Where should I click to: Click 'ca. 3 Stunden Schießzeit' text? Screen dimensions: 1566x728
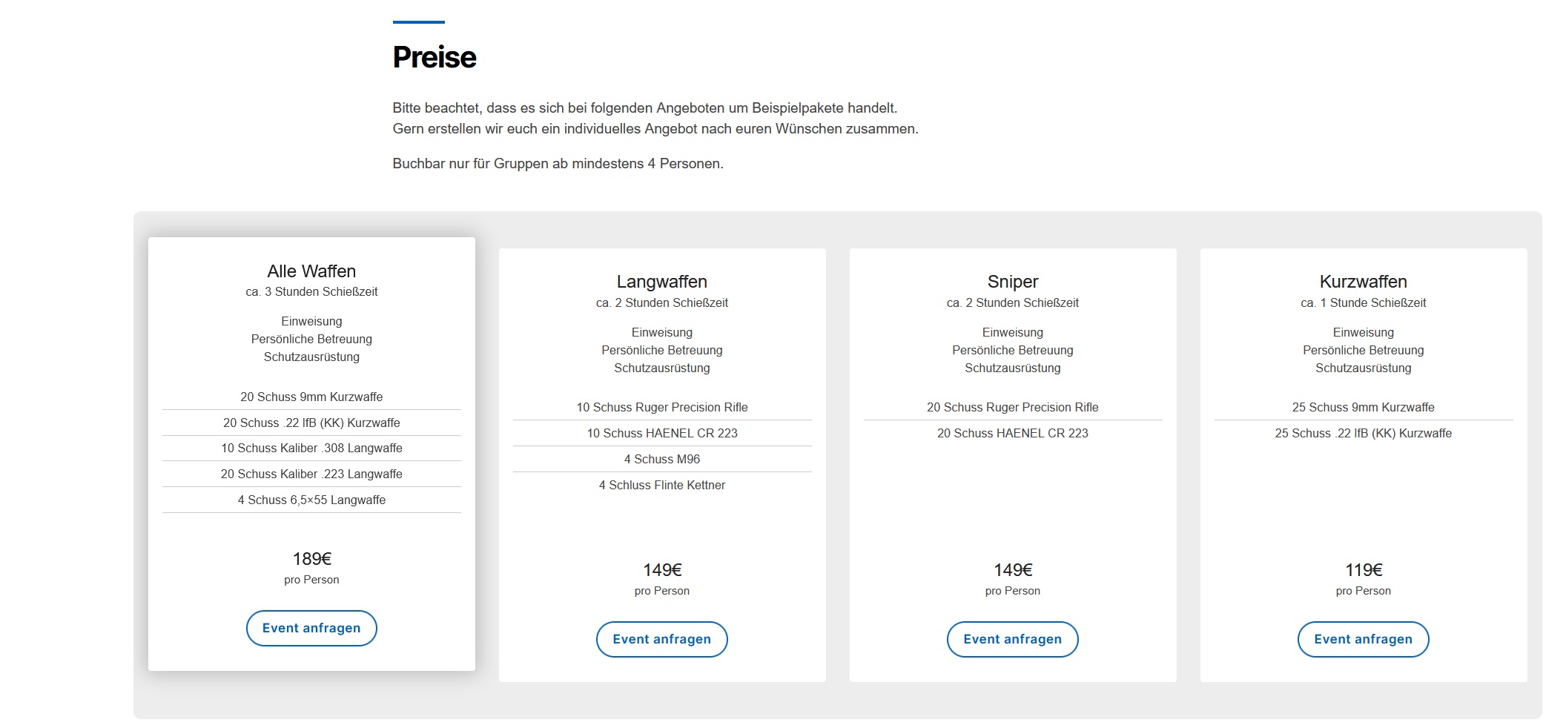tap(311, 292)
